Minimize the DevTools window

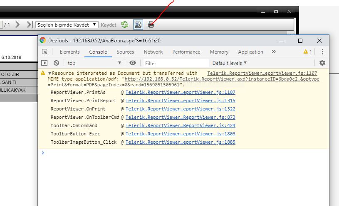[281, 41]
